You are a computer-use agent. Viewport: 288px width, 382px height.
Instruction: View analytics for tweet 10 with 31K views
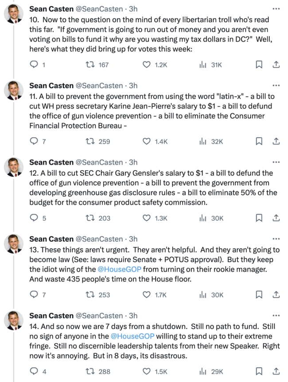point(203,65)
